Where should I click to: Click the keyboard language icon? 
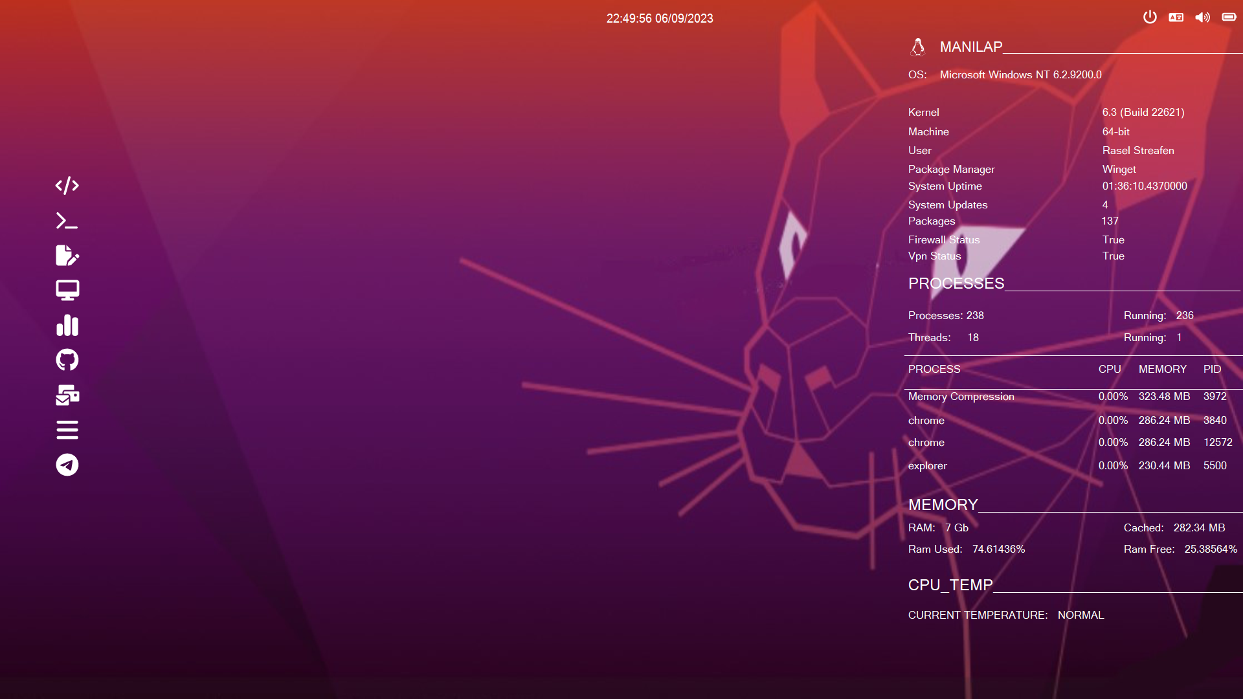[1176, 17]
